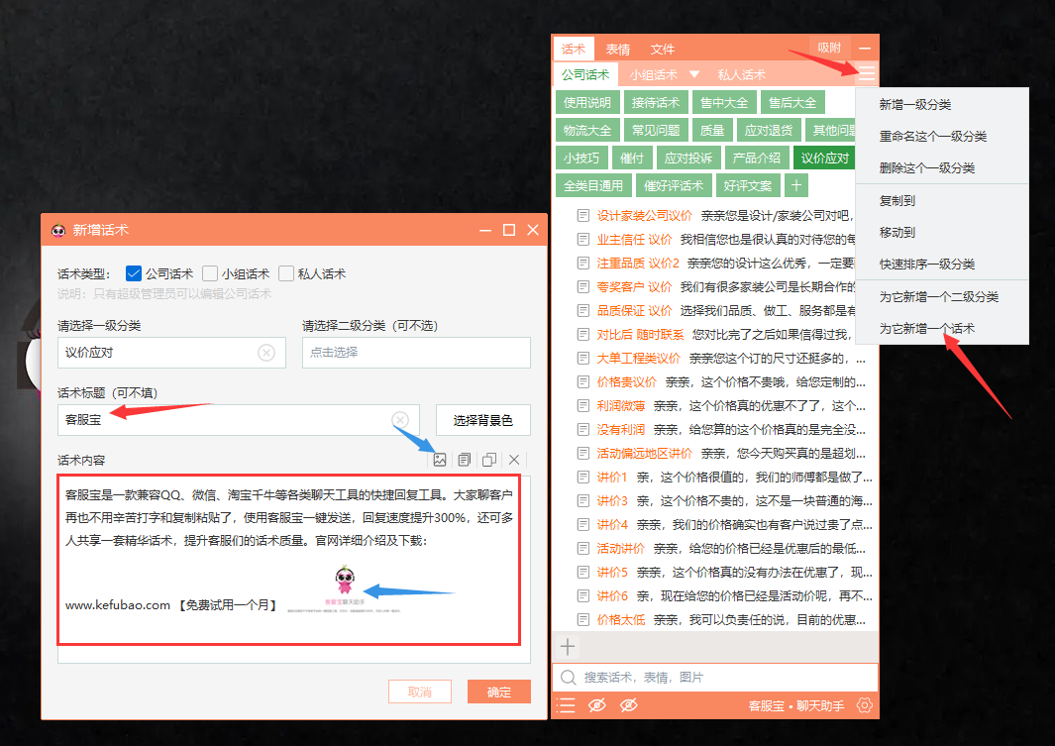Image resolution: width=1055 pixels, height=746 pixels.
Task: Open the 使用说明 category
Action: [587, 102]
